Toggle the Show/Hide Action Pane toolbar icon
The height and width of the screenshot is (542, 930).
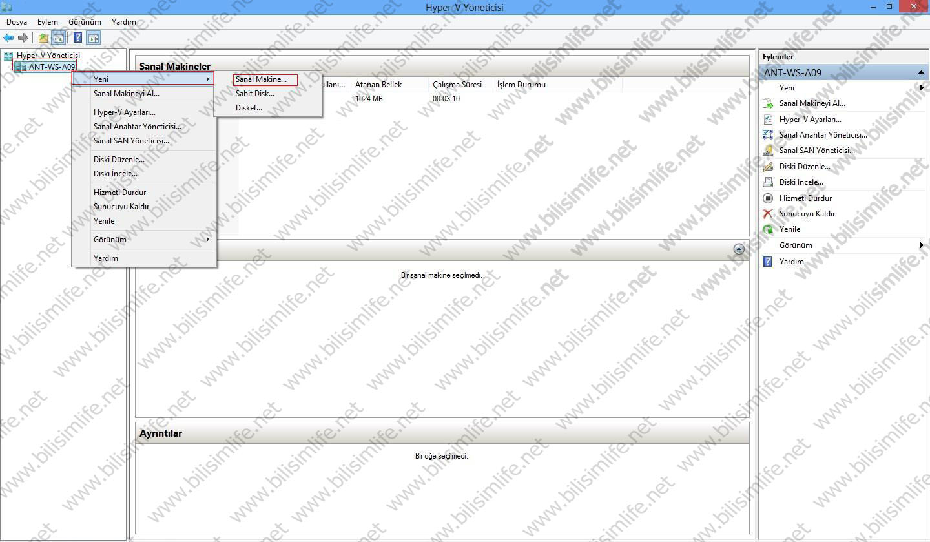tap(94, 38)
